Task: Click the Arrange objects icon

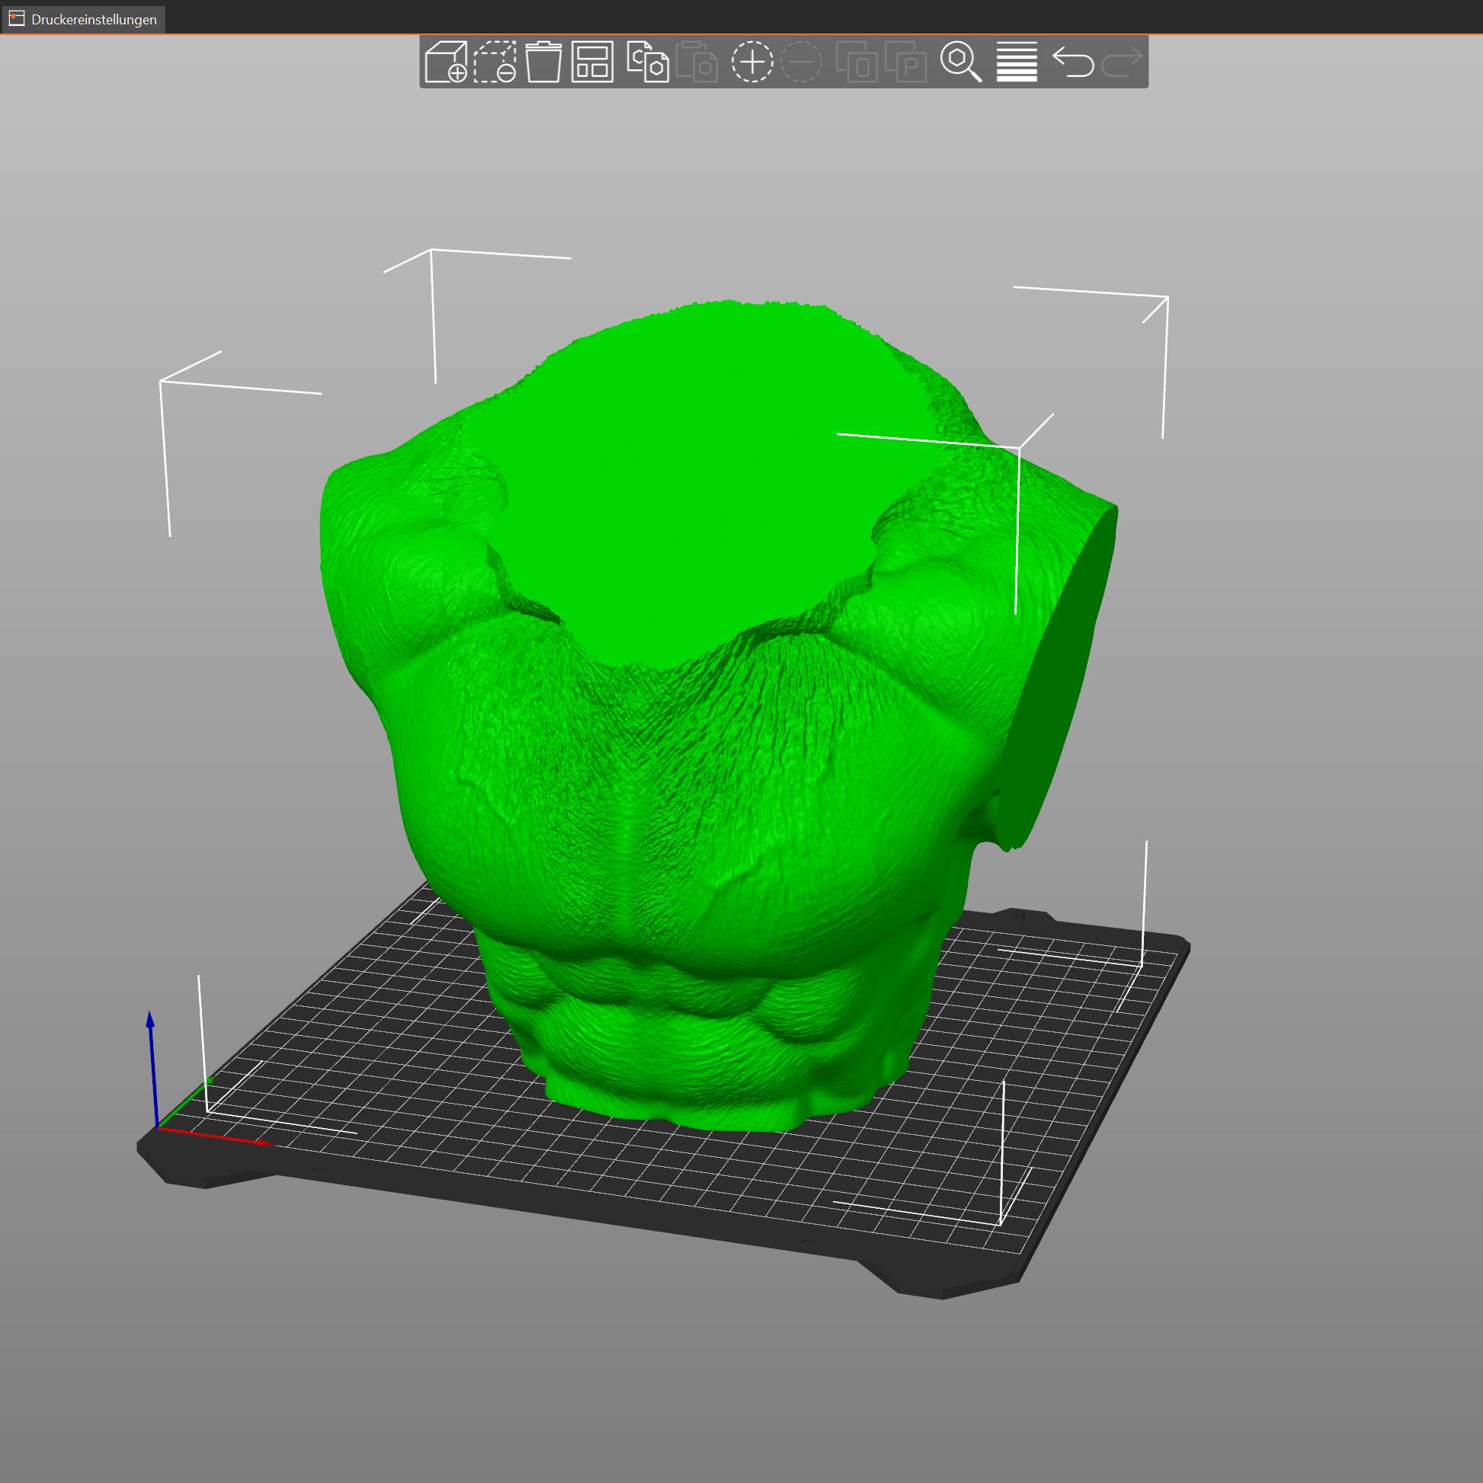Action: (x=592, y=62)
